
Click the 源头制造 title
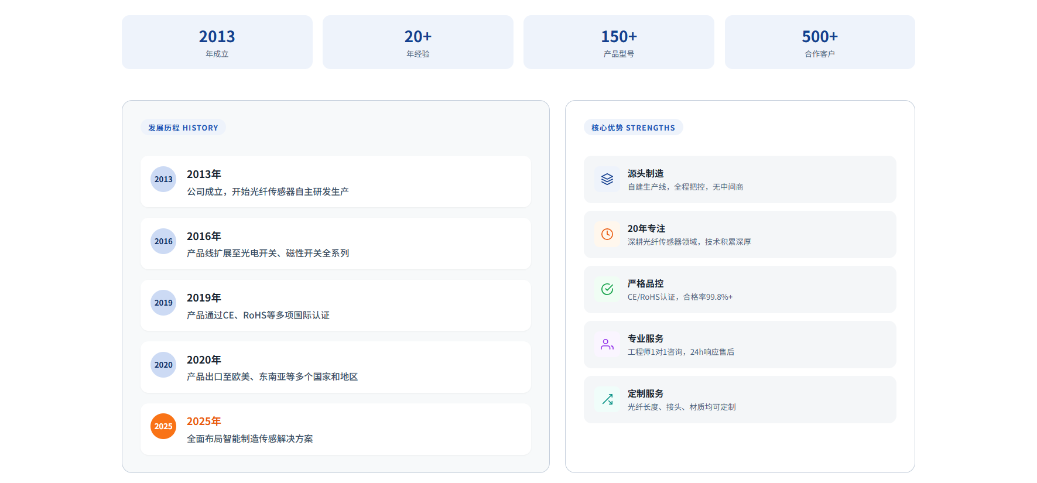pos(646,173)
